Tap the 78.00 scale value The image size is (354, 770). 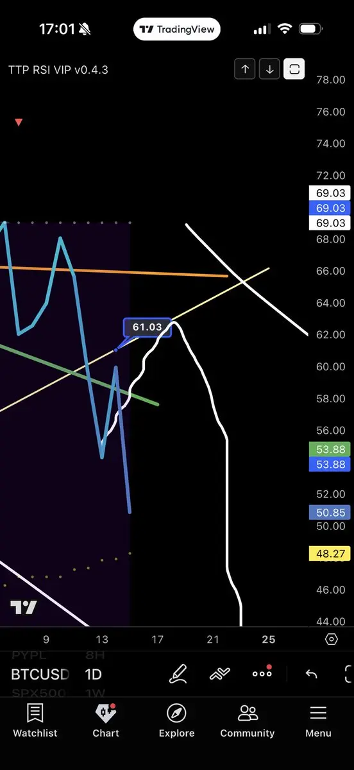pos(331,80)
